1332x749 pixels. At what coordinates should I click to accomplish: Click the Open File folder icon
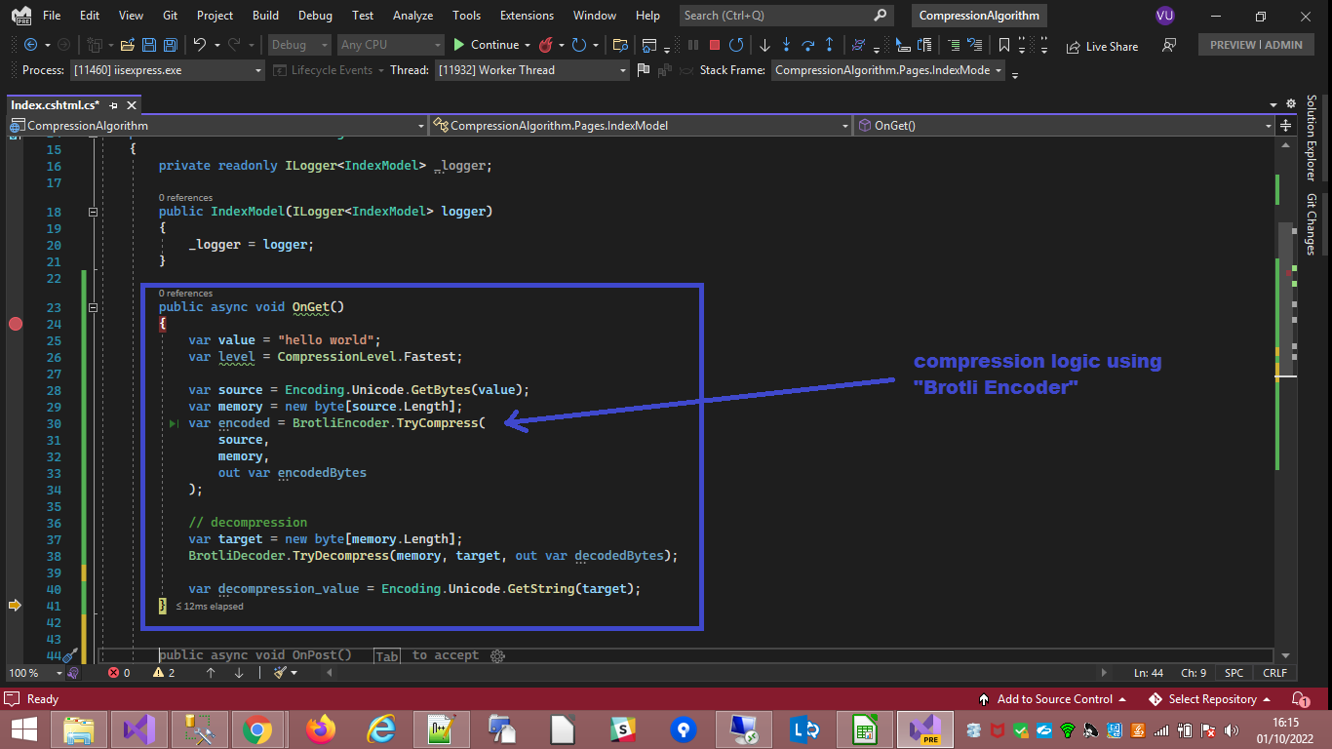click(x=128, y=45)
